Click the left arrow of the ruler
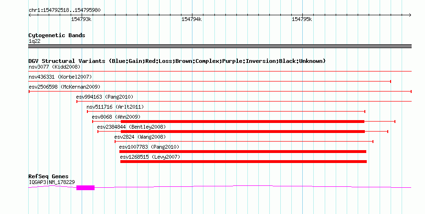This screenshot has width=425, height=214. click(x=30, y=15)
